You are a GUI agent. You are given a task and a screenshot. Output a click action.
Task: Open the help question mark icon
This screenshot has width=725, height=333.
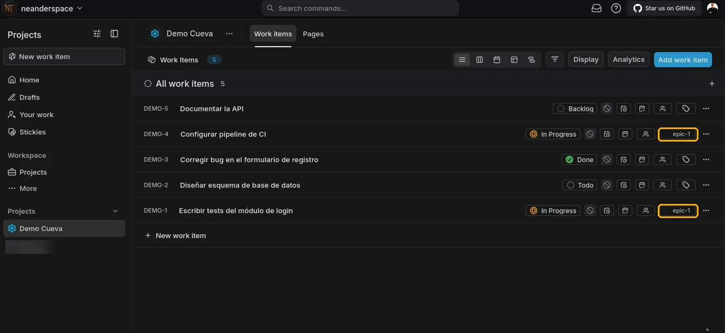(x=616, y=8)
